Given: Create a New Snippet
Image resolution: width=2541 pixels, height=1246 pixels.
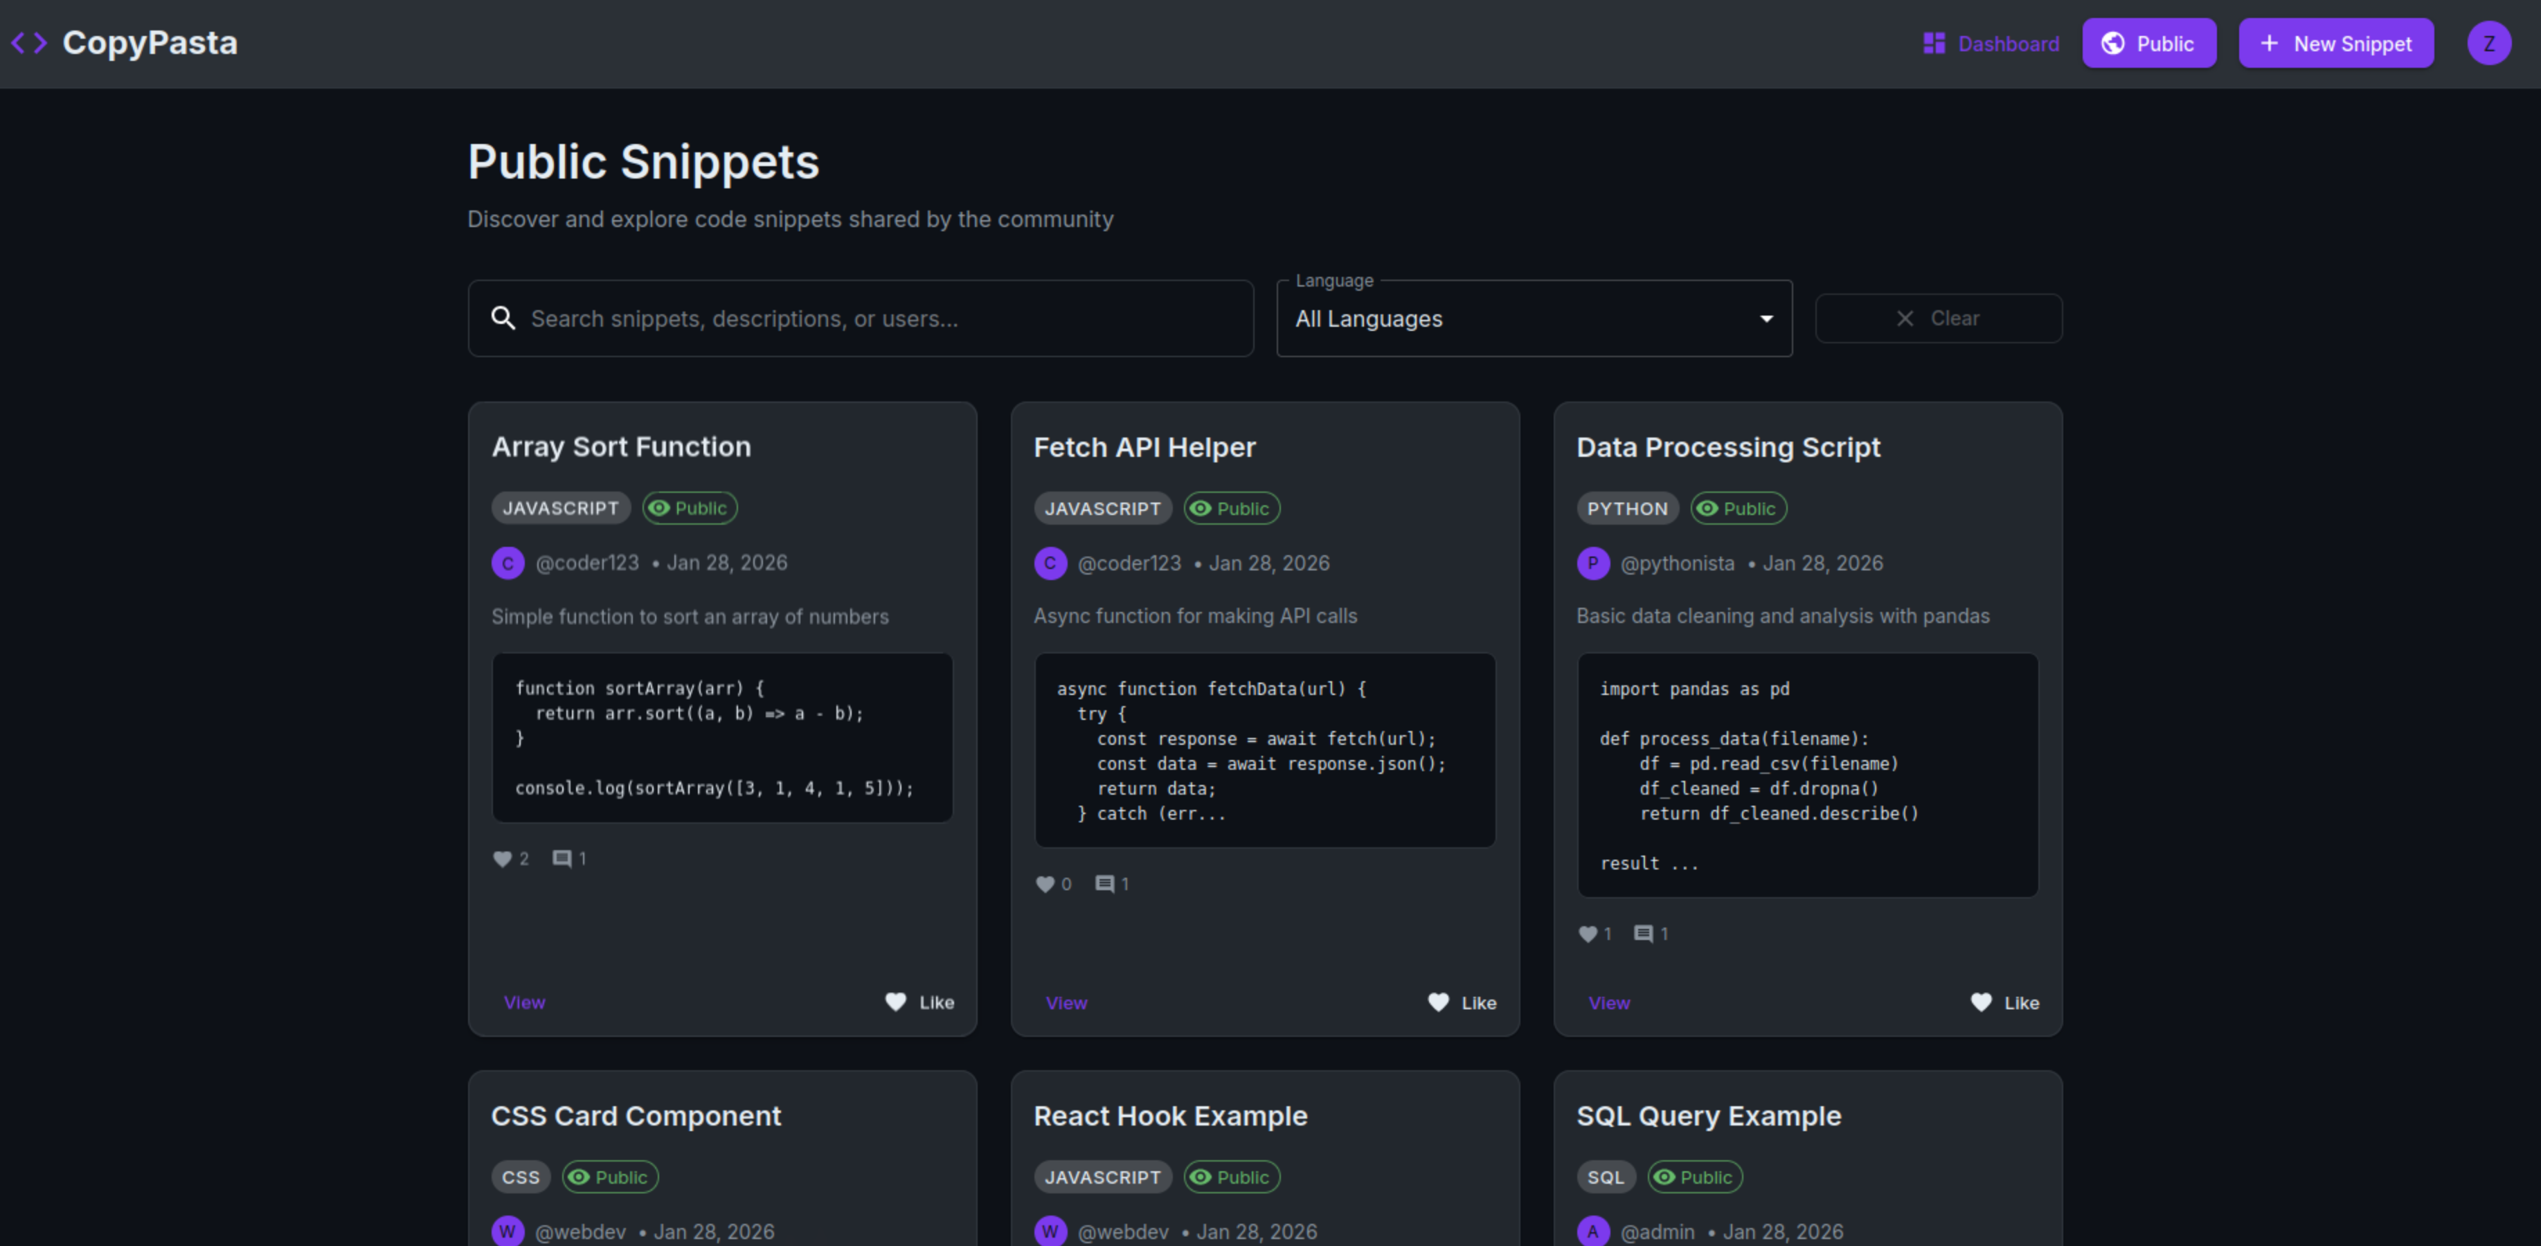Looking at the screenshot, I should pos(2335,44).
